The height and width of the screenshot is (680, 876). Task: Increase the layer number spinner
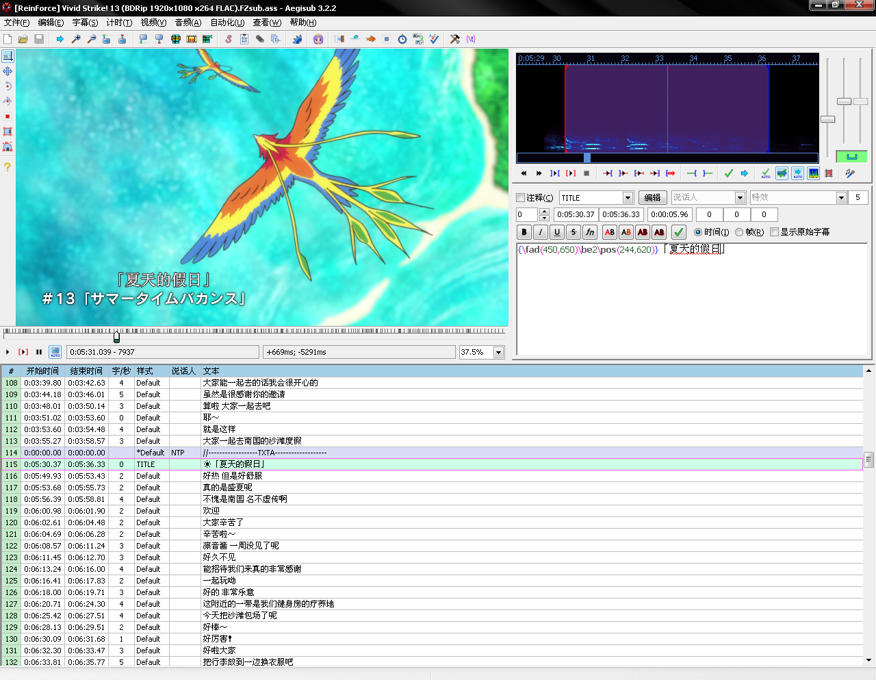click(545, 212)
